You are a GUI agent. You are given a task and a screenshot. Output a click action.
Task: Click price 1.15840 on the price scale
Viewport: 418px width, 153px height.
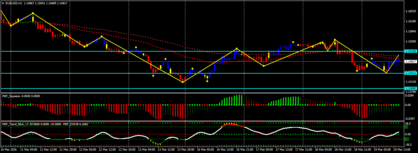click(x=411, y=31)
